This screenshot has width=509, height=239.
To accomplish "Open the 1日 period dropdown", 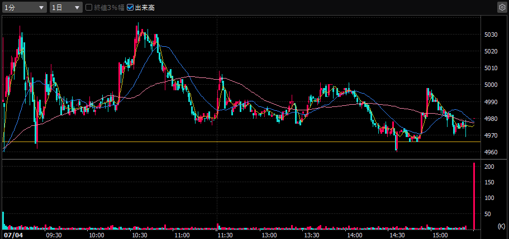I will point(66,7).
